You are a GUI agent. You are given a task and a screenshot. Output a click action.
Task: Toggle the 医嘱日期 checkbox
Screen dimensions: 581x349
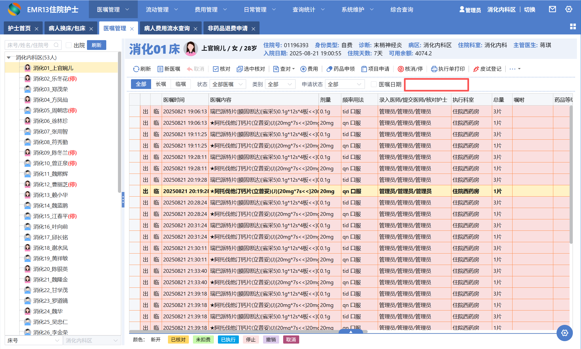pyautogui.click(x=374, y=84)
